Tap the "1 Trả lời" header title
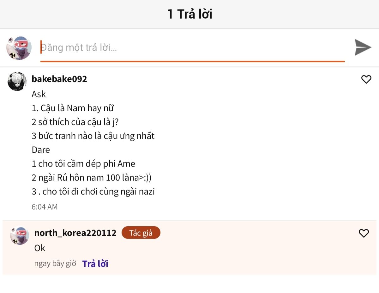Viewport: 379px width, 293px height. click(189, 14)
